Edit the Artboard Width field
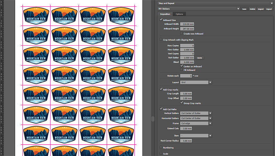 pos(187,24)
